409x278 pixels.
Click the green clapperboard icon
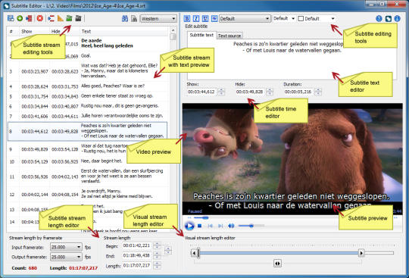[x=69, y=18]
